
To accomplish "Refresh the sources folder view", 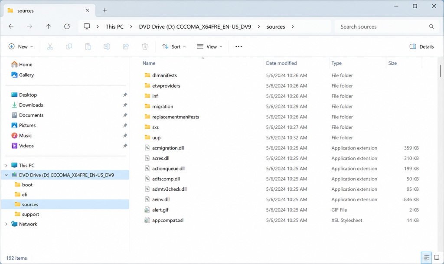I will (67, 26).
